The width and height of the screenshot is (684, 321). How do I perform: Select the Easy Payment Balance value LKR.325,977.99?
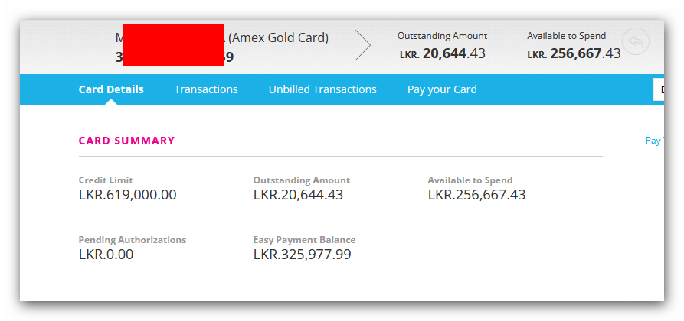coord(303,255)
